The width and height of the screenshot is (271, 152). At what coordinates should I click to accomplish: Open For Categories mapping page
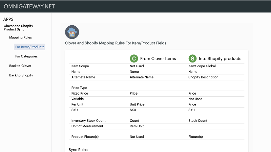point(26,56)
